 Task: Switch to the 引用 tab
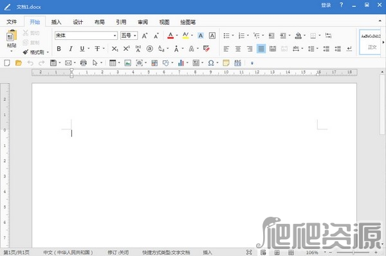(121, 22)
